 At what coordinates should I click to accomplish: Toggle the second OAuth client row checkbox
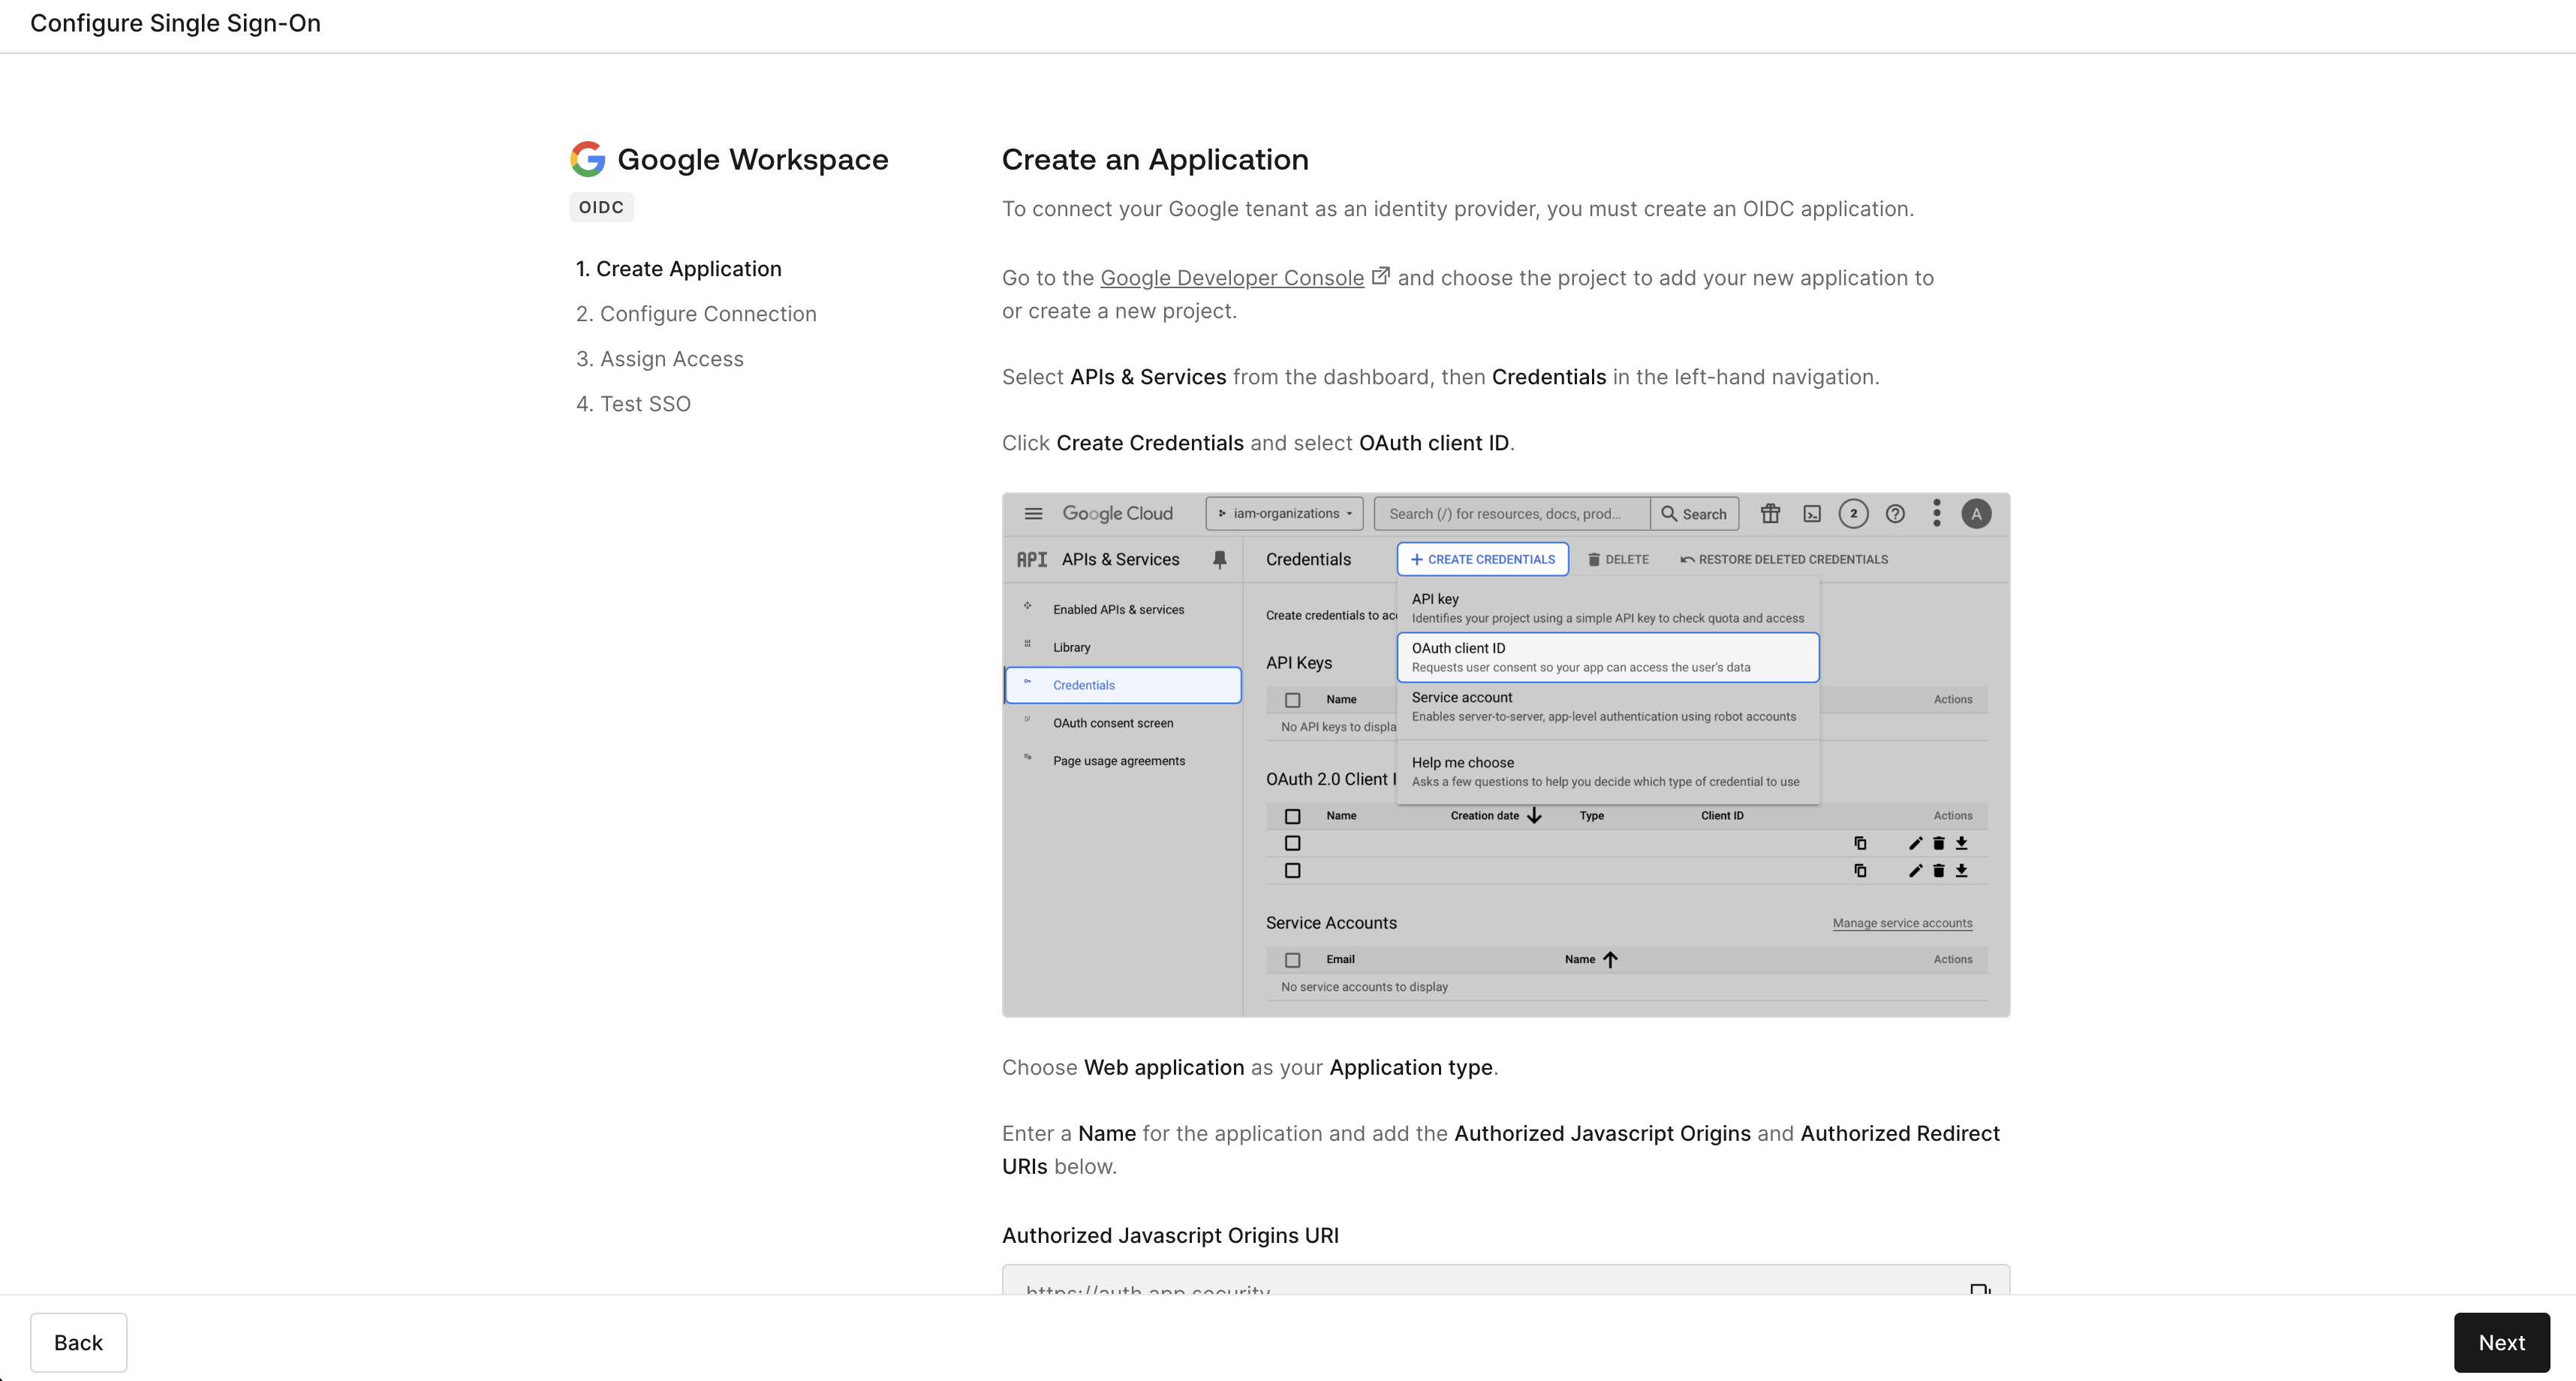pos(1292,870)
